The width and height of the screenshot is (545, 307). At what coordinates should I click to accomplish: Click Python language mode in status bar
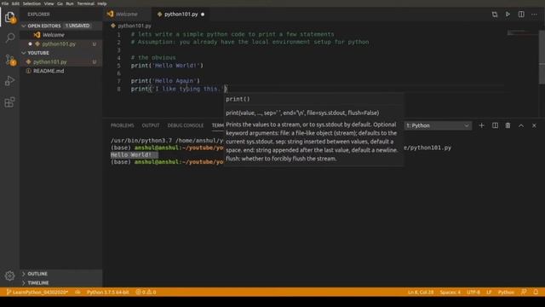coord(506,292)
